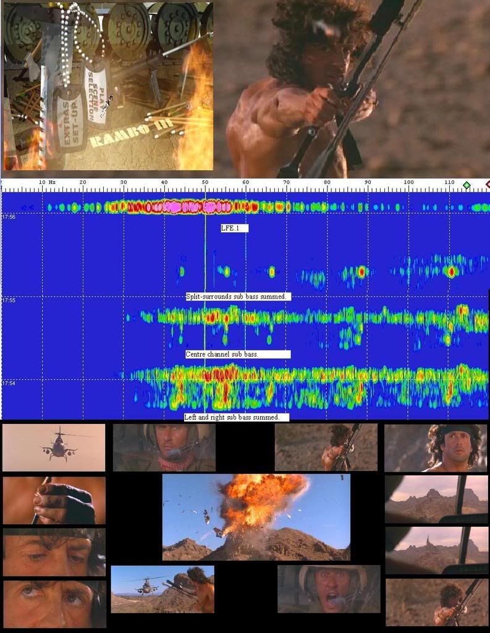Select the shouting helmeted pilot thumbnail
This screenshot has width=490, height=633.
tap(329, 589)
